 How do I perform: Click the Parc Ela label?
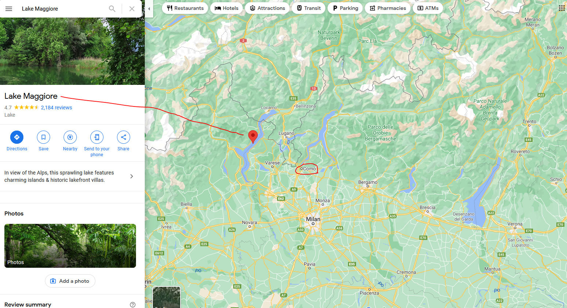coord(367,41)
